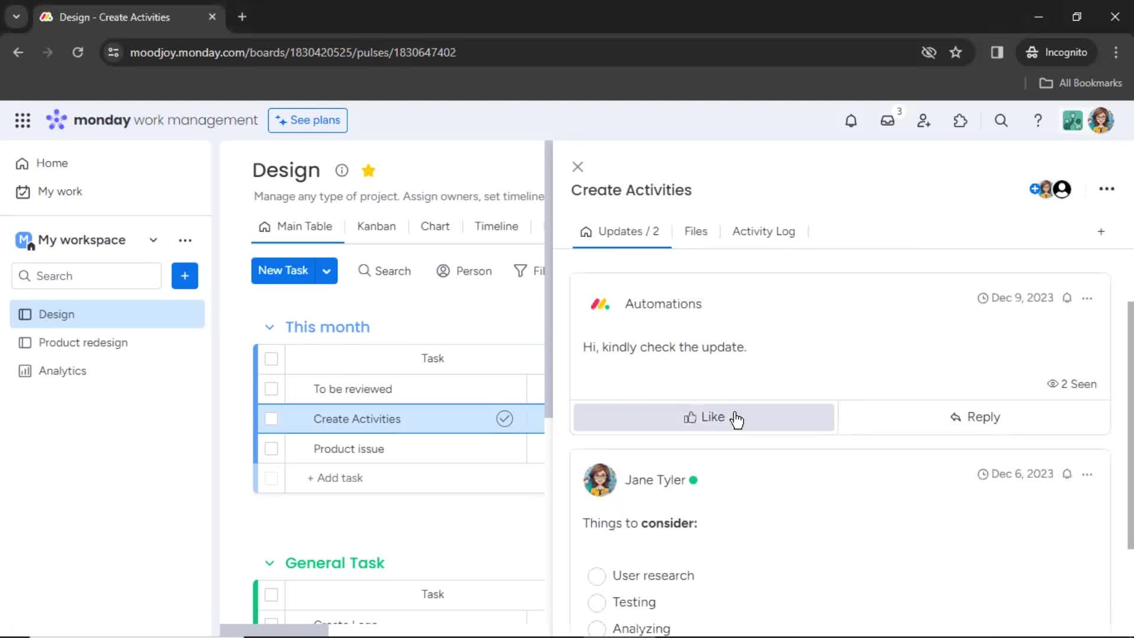Click the bell/reminder icon on Jane Tyler post
This screenshot has width=1134, height=638.
[1067, 474]
